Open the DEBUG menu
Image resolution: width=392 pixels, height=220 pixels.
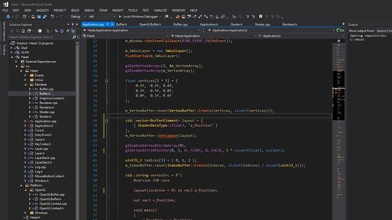pyautogui.click(x=89, y=10)
